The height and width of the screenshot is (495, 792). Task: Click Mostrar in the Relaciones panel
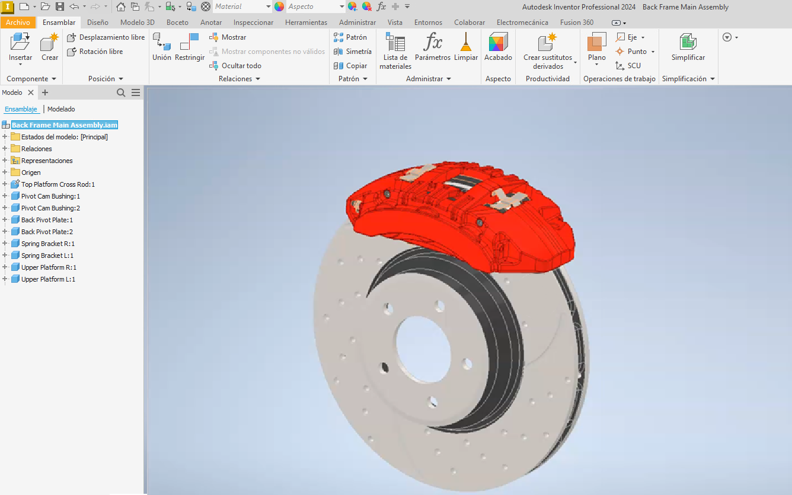click(228, 37)
